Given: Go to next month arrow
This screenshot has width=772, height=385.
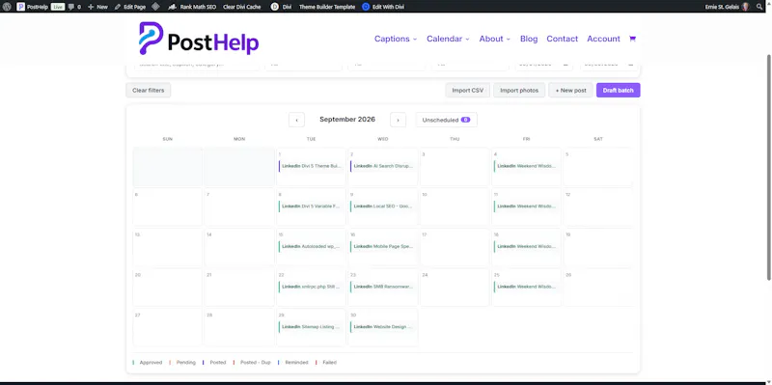Looking at the screenshot, I should [x=398, y=120].
